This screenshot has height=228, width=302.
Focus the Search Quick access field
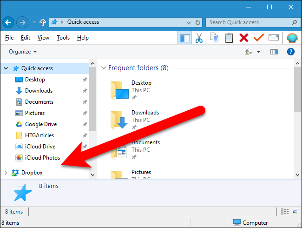click(253, 22)
